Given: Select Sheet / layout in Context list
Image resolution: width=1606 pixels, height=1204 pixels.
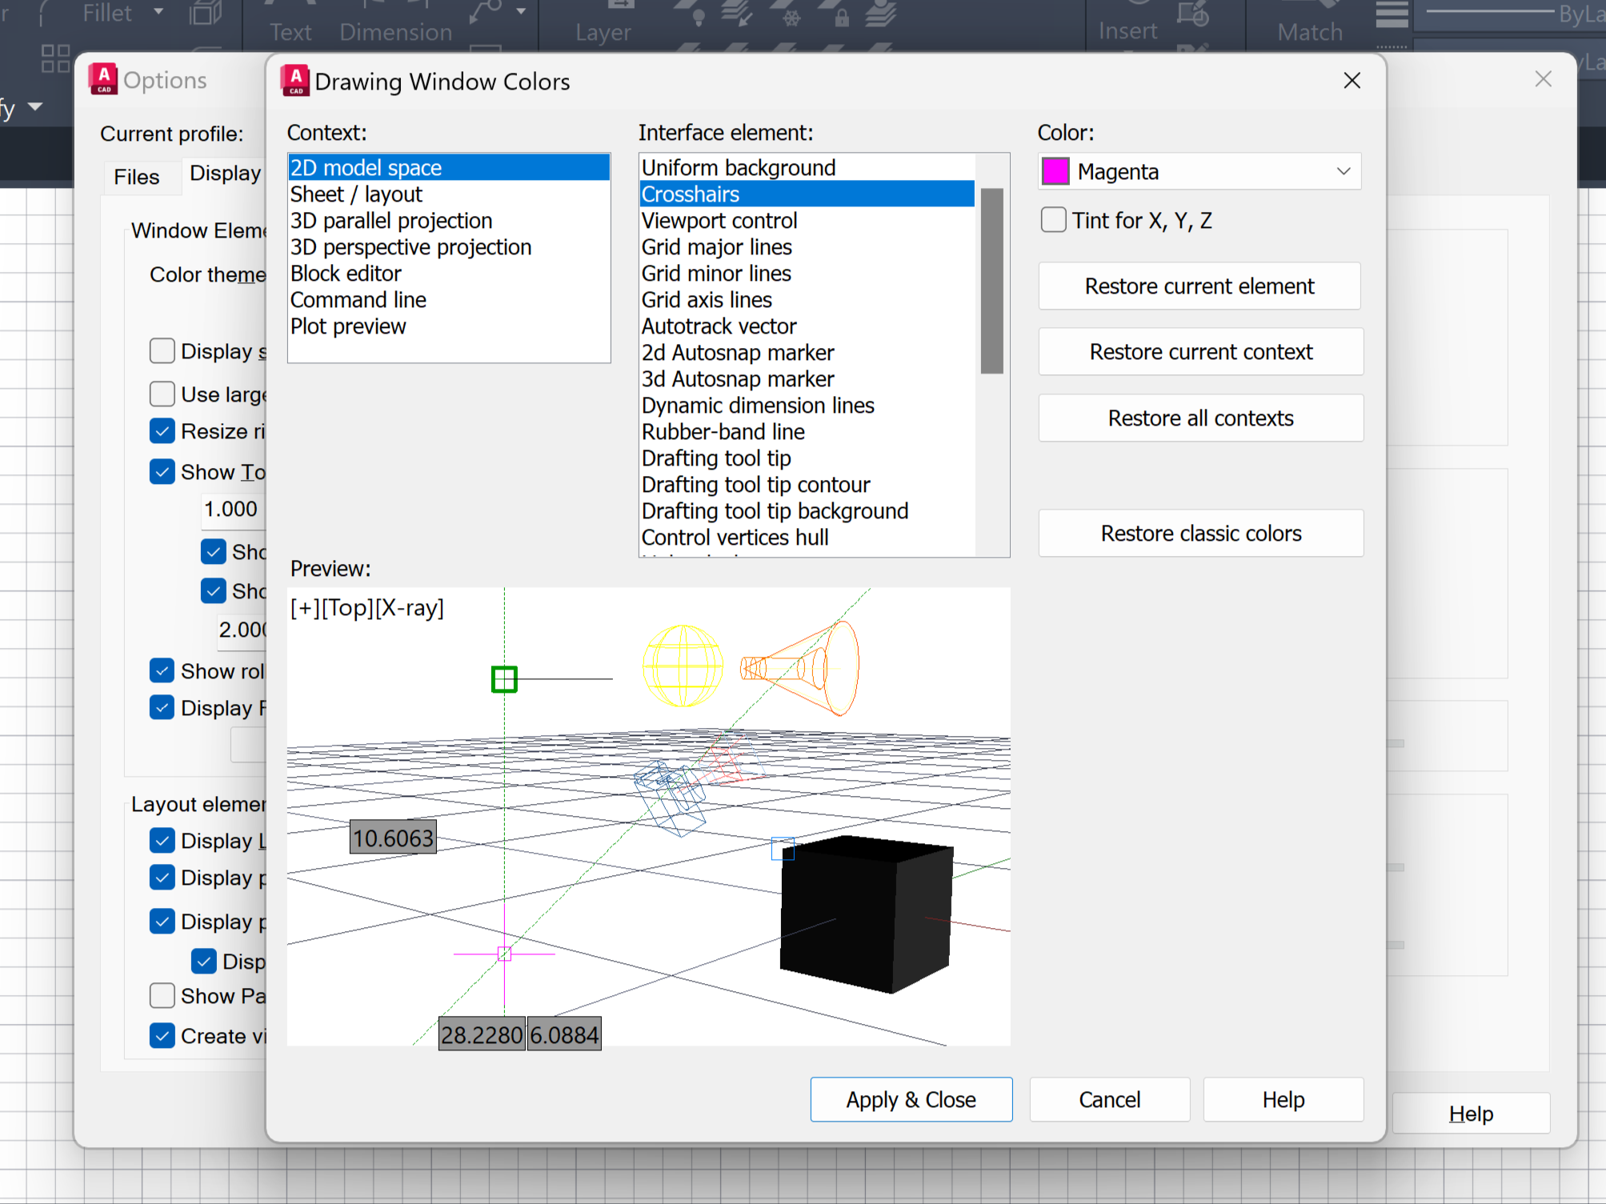Looking at the screenshot, I should (x=355, y=194).
